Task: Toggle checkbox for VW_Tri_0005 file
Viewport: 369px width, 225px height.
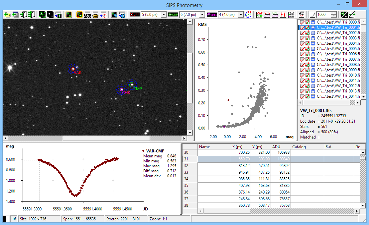Action: [x=302, y=49]
